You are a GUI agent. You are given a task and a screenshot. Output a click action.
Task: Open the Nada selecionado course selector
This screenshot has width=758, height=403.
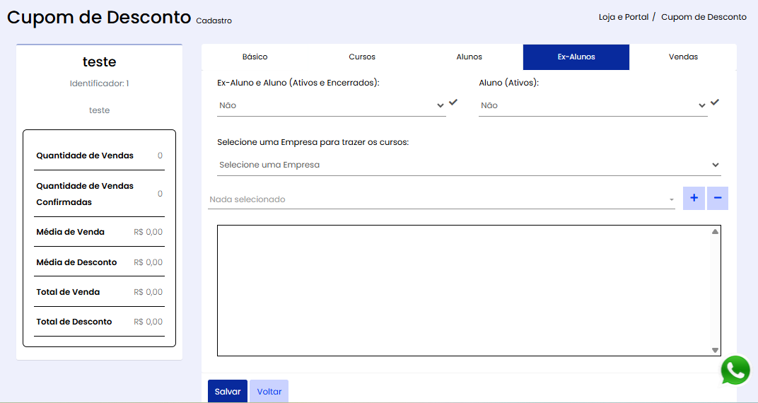pyautogui.click(x=442, y=199)
